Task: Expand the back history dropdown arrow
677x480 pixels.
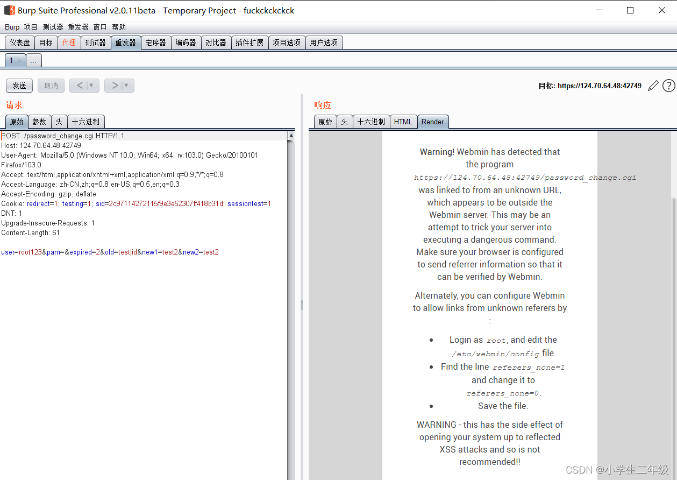Action: pos(91,86)
